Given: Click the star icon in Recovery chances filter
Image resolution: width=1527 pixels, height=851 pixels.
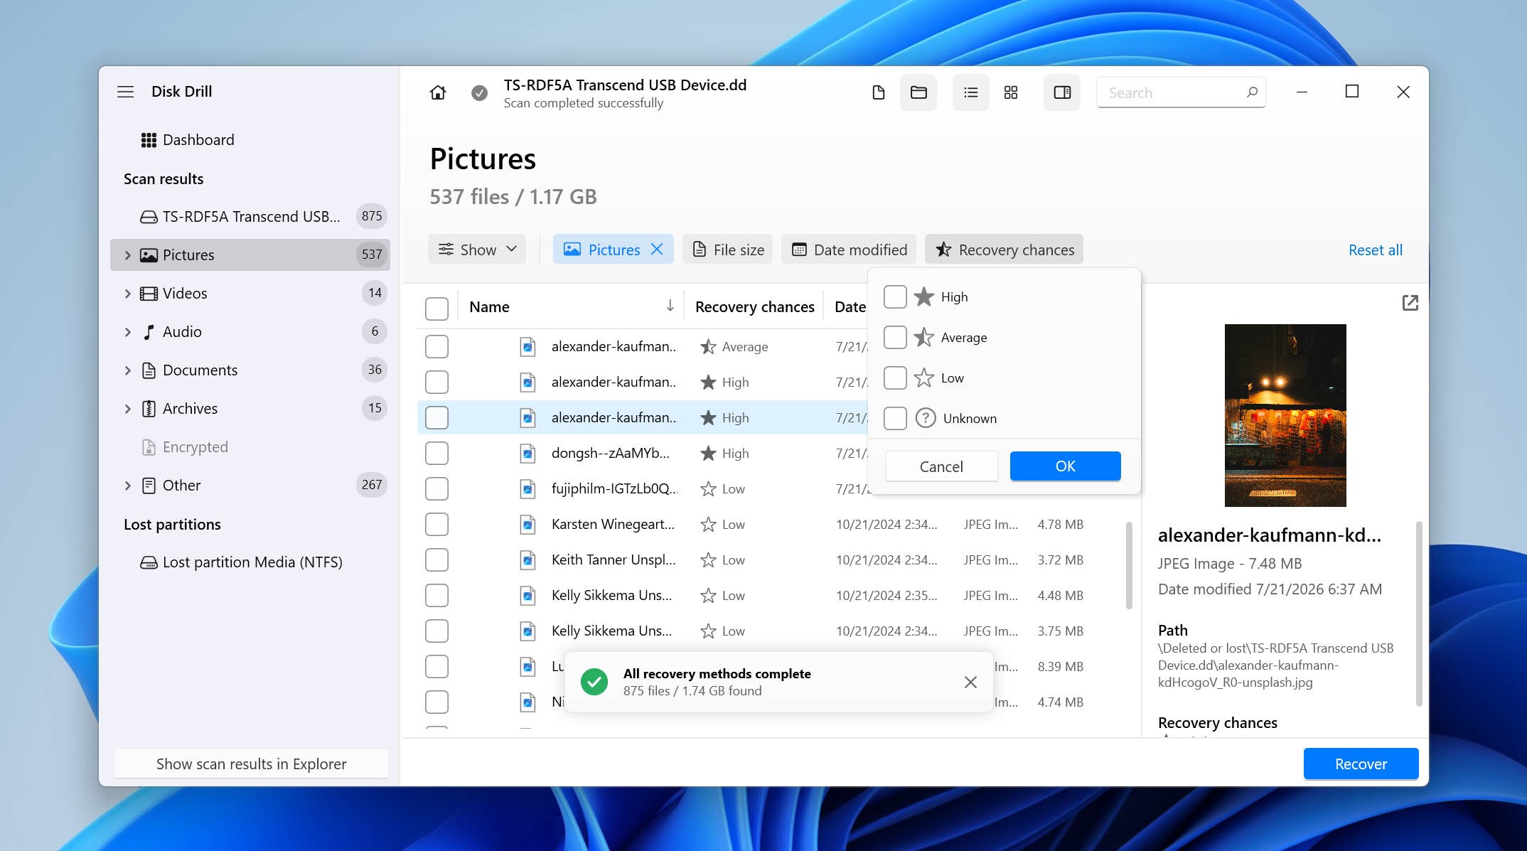Looking at the screenshot, I should point(943,250).
